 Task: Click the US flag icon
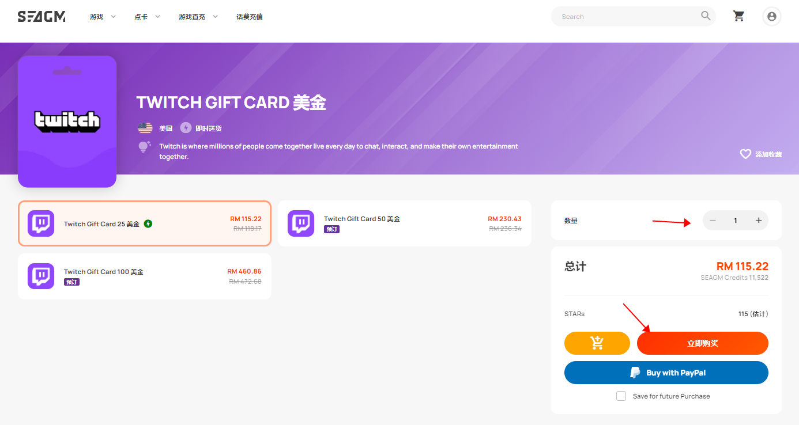[145, 128]
